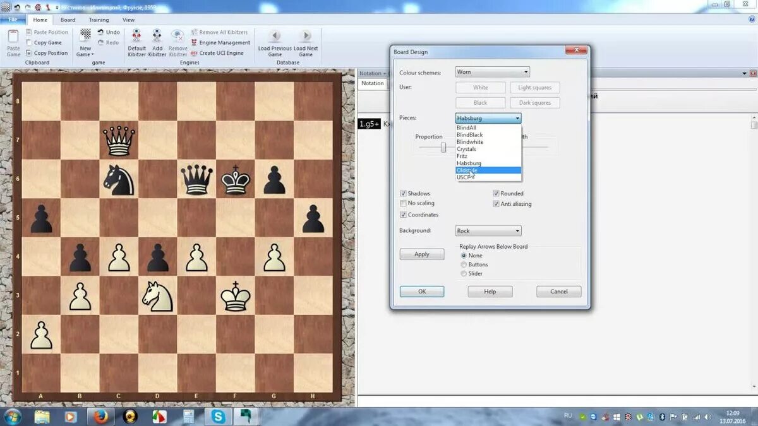Open the Training tab

coord(99,20)
